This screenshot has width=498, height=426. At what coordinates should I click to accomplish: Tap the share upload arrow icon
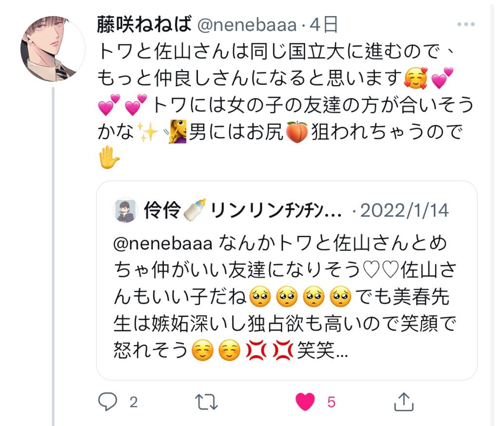(x=404, y=402)
